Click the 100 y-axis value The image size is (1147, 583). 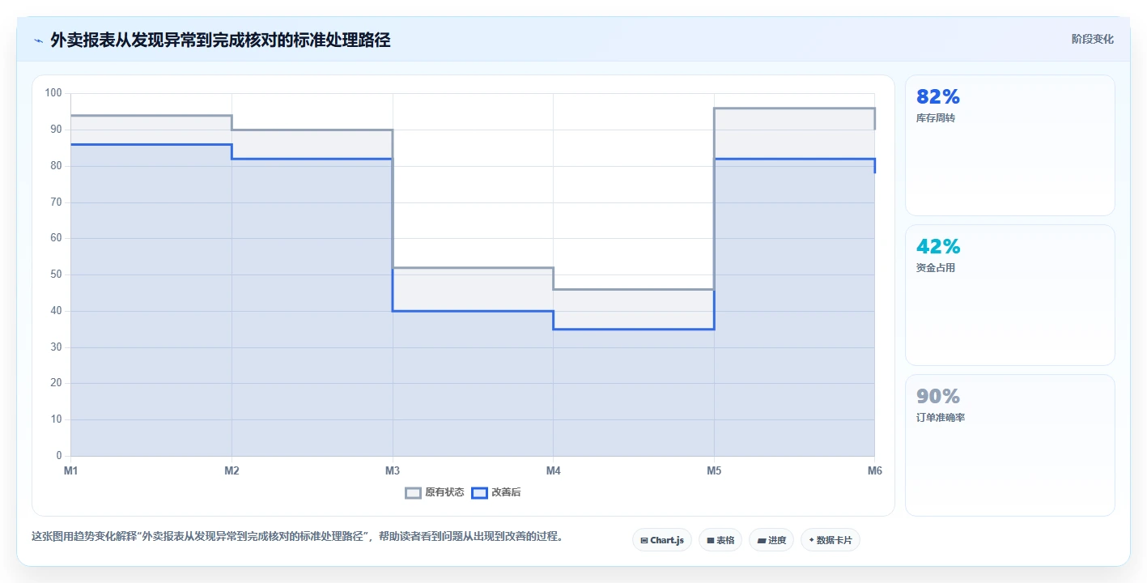(x=53, y=93)
